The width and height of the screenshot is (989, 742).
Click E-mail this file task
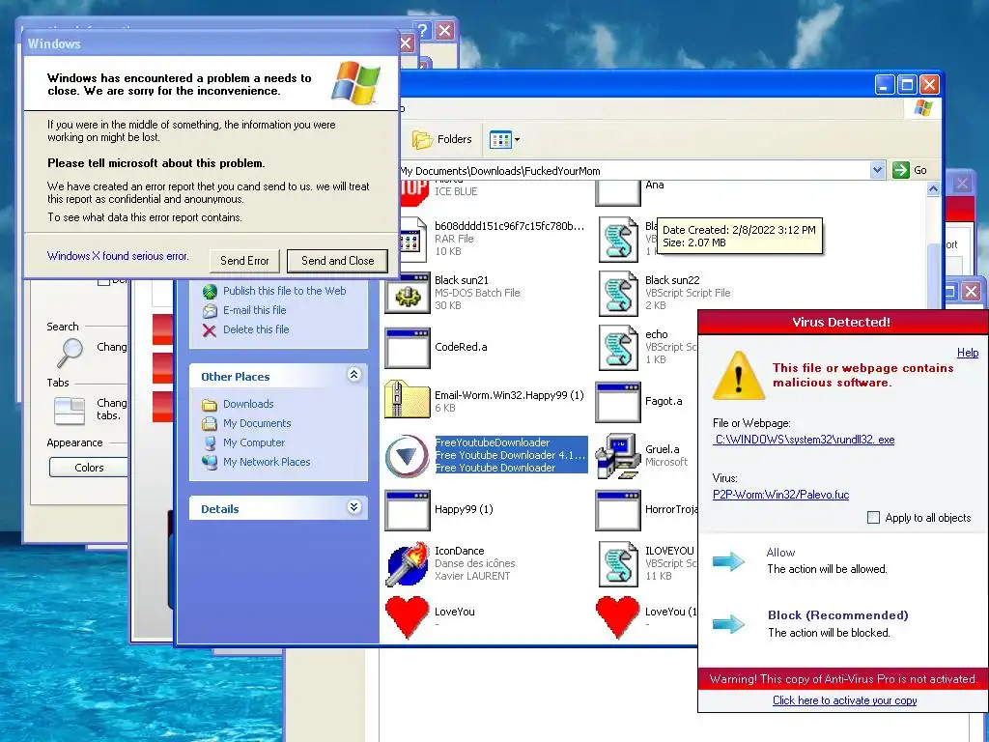click(x=254, y=310)
